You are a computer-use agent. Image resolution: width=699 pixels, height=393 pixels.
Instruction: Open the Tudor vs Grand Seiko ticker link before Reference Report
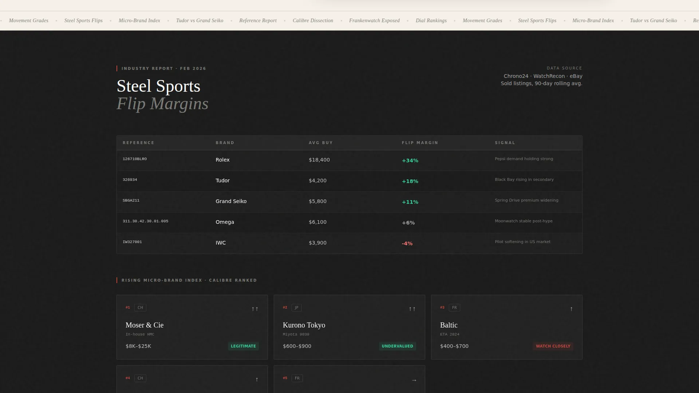click(200, 20)
